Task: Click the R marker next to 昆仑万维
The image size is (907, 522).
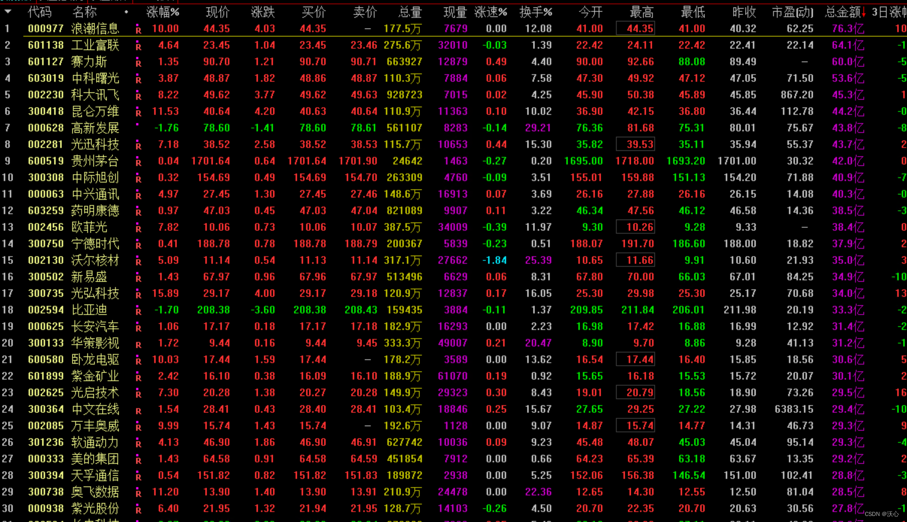Action: [x=138, y=113]
